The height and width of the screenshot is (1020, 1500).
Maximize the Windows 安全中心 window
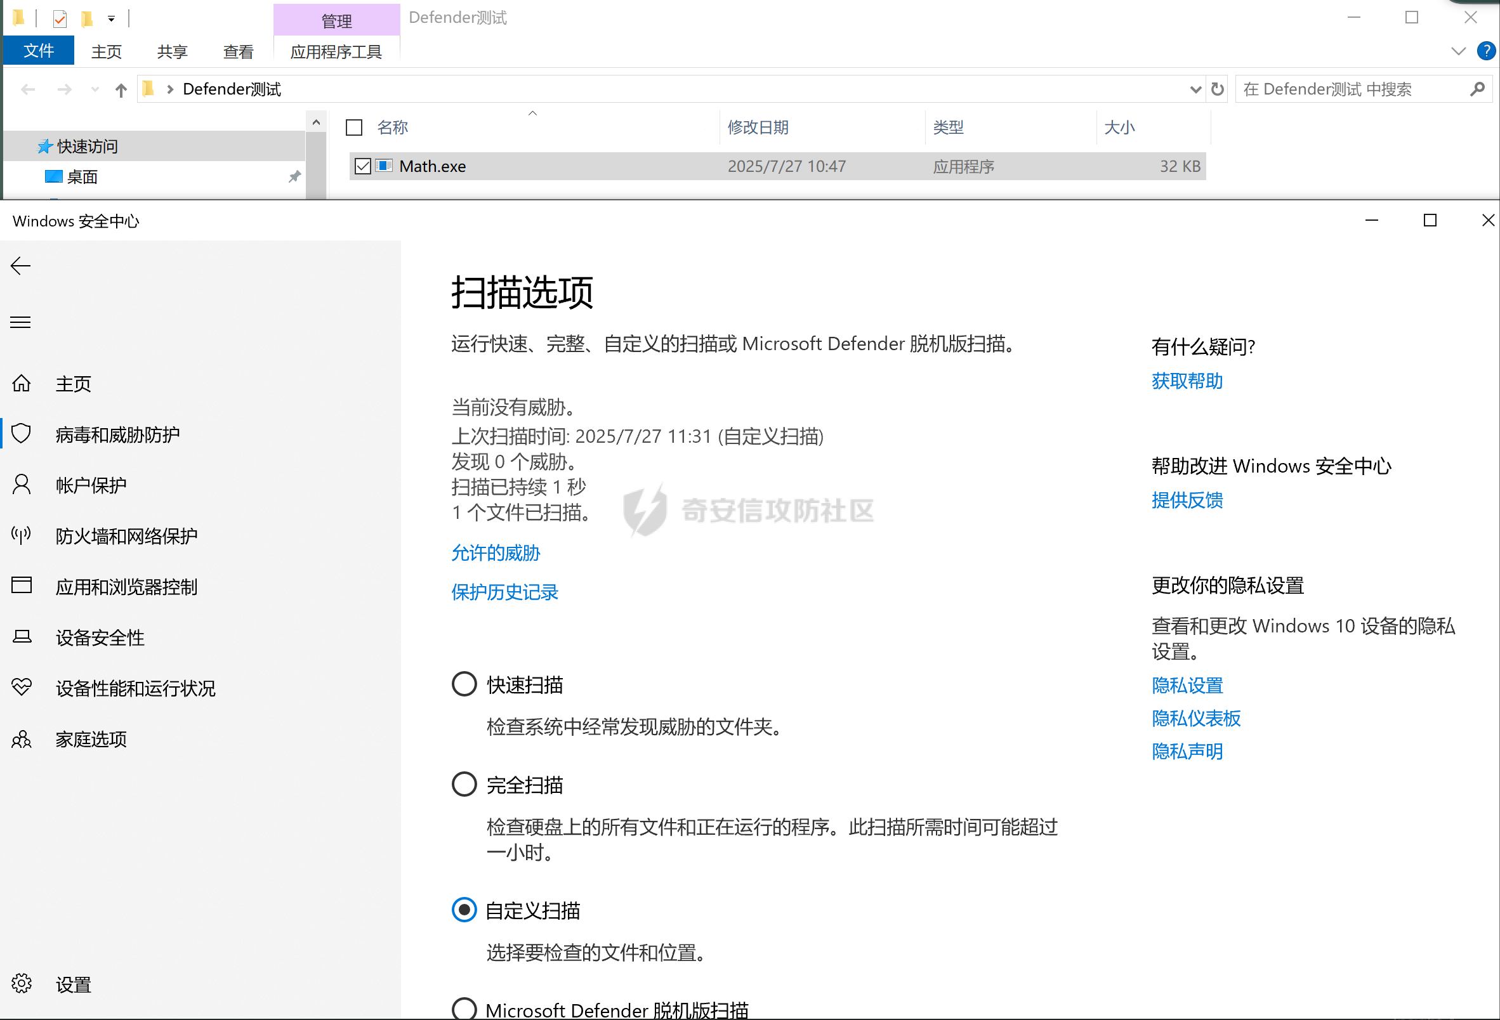coord(1430,221)
